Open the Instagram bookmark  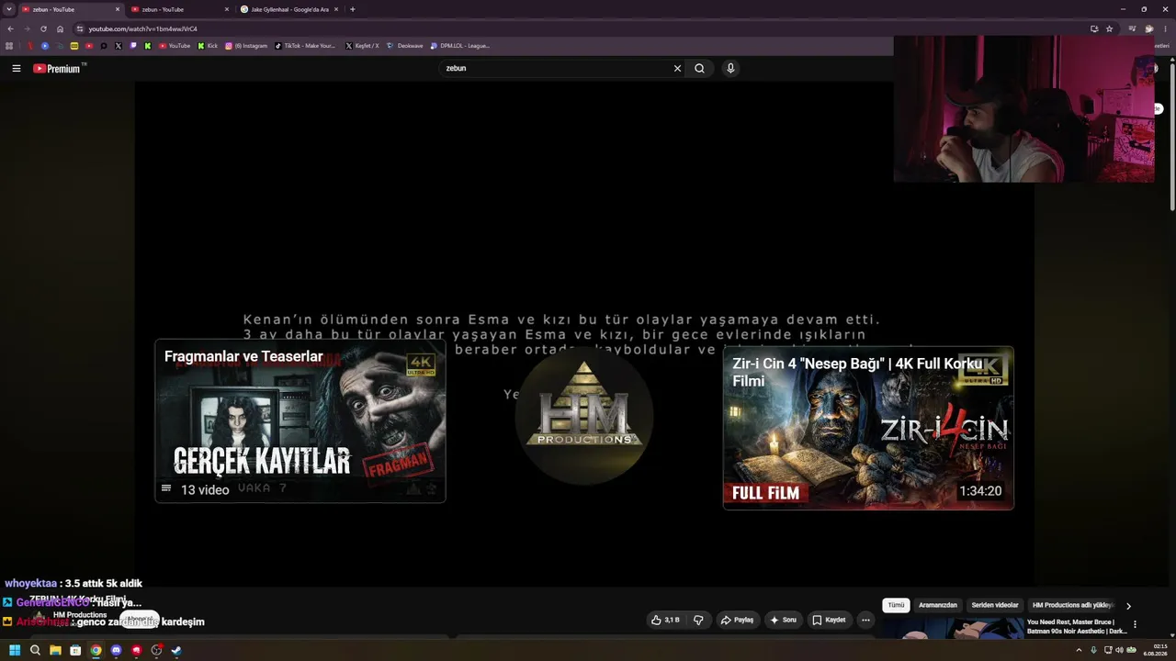click(246, 46)
